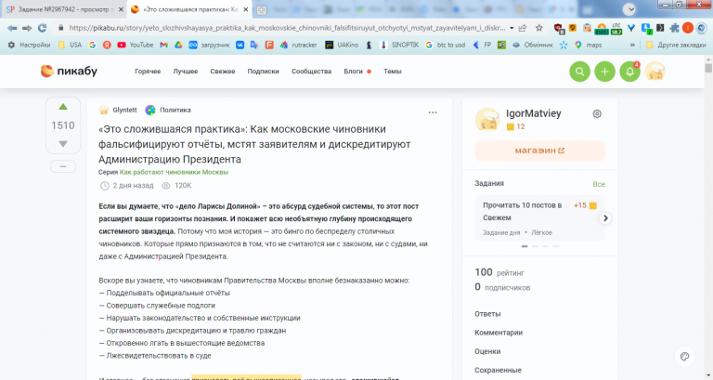Bookmark this page with the star
This screenshot has height=380, width=713.
pyautogui.click(x=538, y=28)
